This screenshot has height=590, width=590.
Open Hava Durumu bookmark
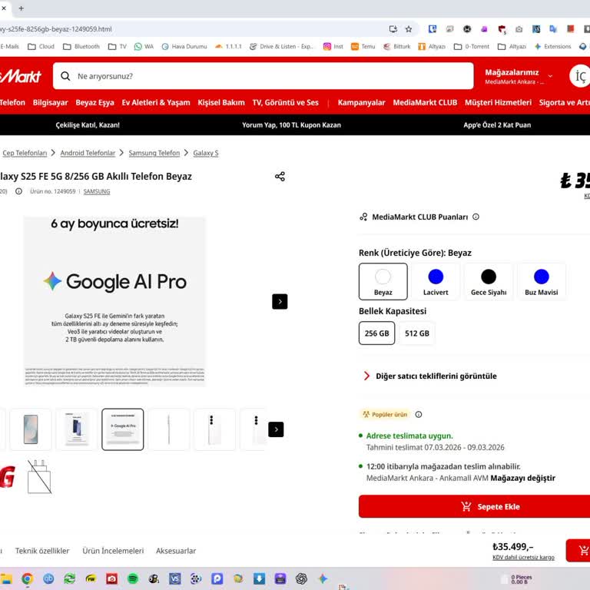[x=184, y=46]
